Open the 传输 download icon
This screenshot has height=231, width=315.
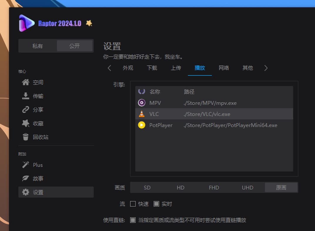26,96
